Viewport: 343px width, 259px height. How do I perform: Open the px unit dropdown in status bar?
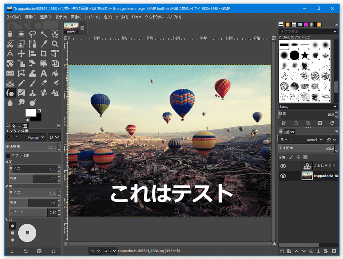(95, 251)
